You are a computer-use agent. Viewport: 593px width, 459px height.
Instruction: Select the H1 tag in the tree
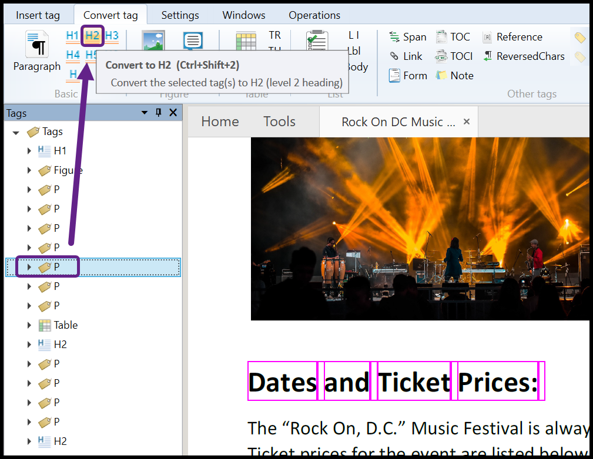click(x=52, y=151)
